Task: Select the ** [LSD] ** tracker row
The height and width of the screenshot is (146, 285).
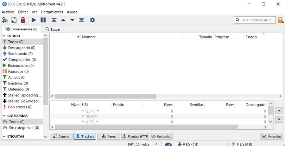Action: 159,122
